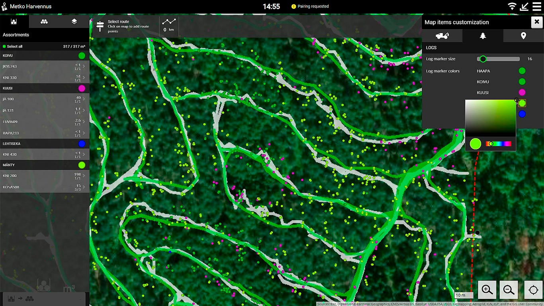Click the MÄNTY group header label
Screen dimensions: 544x306
click(x=9, y=165)
